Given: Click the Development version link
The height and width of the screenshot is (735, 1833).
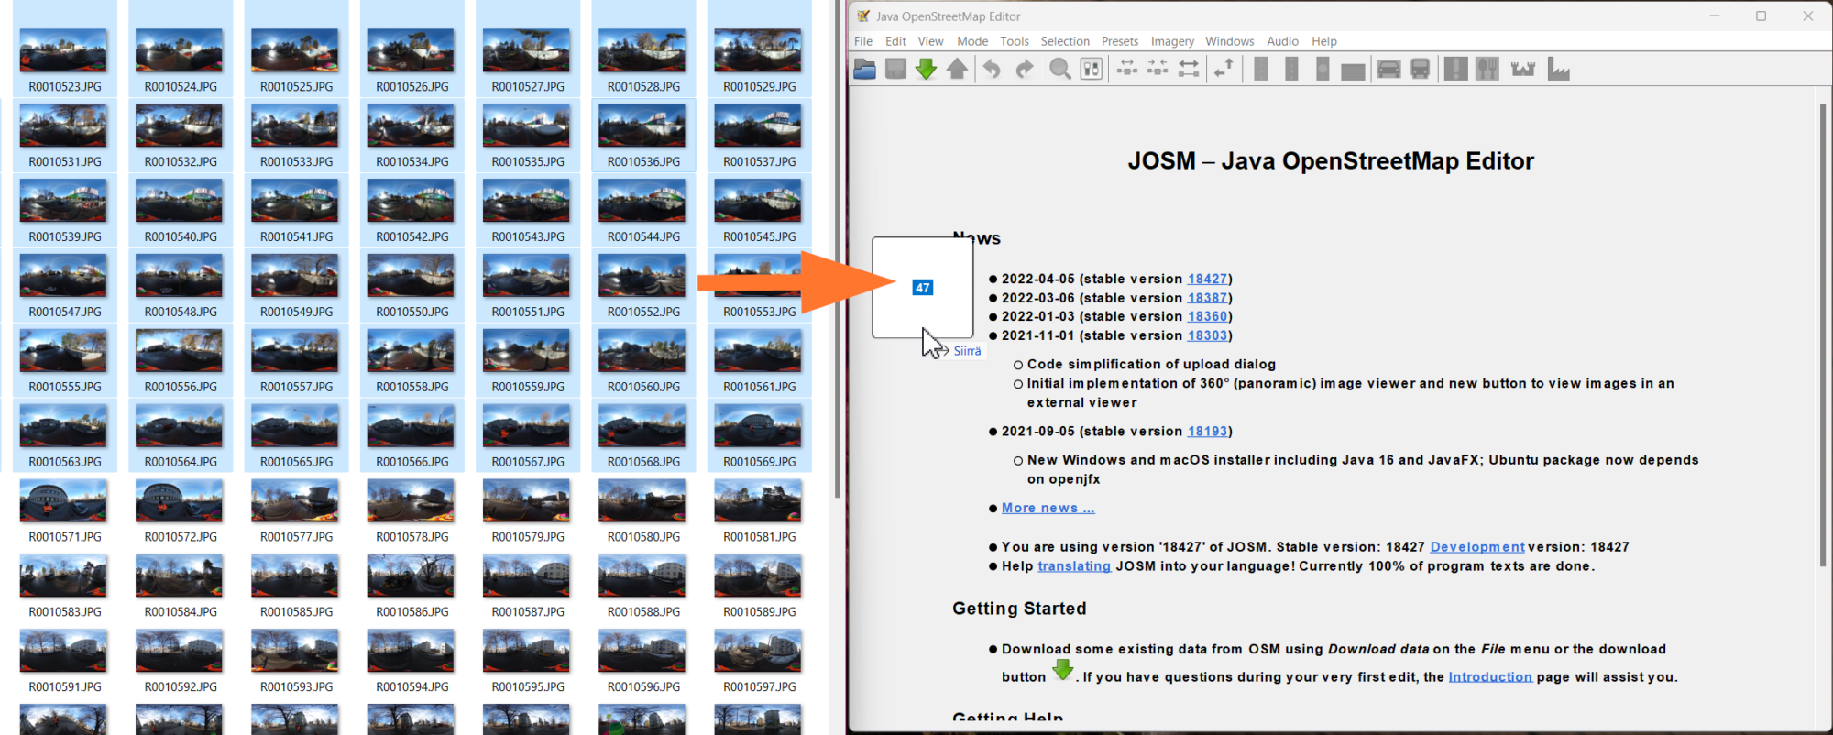Looking at the screenshot, I should 1477,547.
